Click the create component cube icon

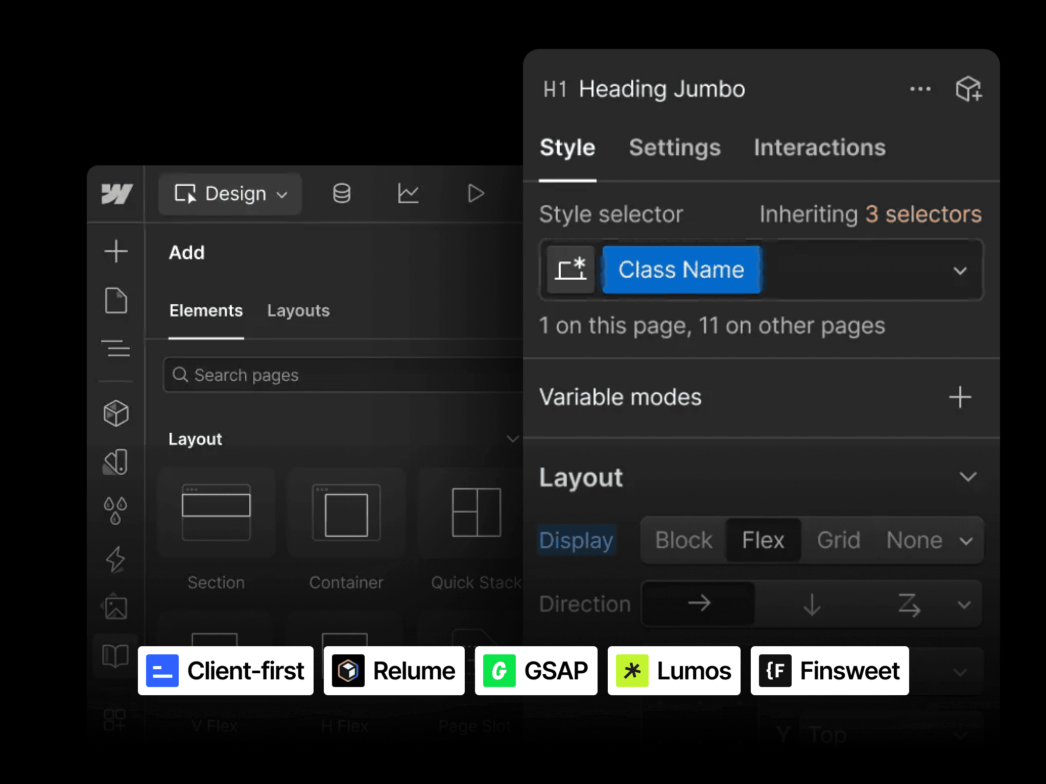click(969, 89)
